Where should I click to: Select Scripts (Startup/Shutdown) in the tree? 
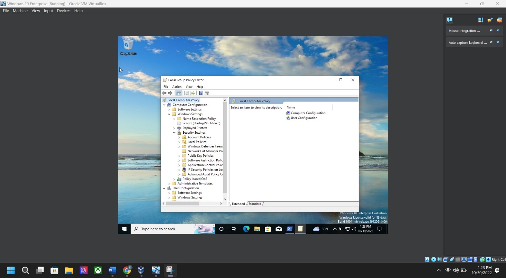click(x=201, y=123)
